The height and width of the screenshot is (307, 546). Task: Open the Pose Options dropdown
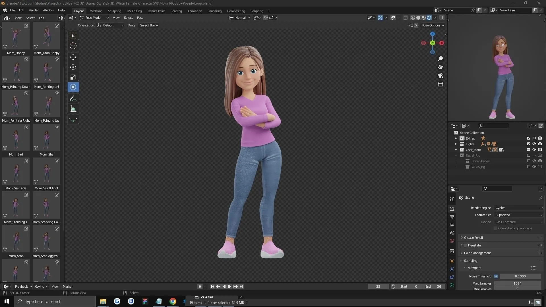pyautogui.click(x=433, y=25)
